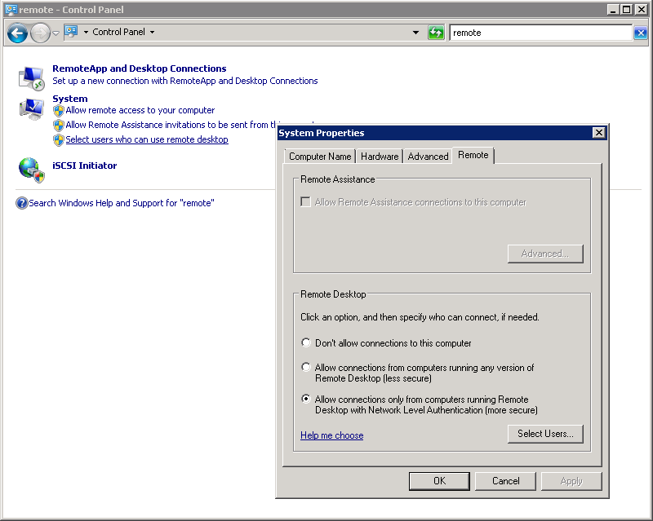Open the recent pages dropdown arrow beside Forward
This screenshot has width=653, height=521.
56,33
